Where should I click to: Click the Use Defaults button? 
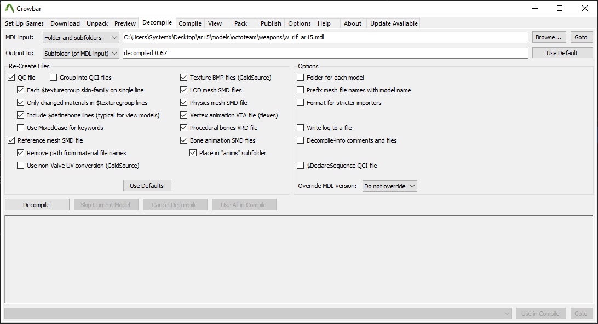147,185
